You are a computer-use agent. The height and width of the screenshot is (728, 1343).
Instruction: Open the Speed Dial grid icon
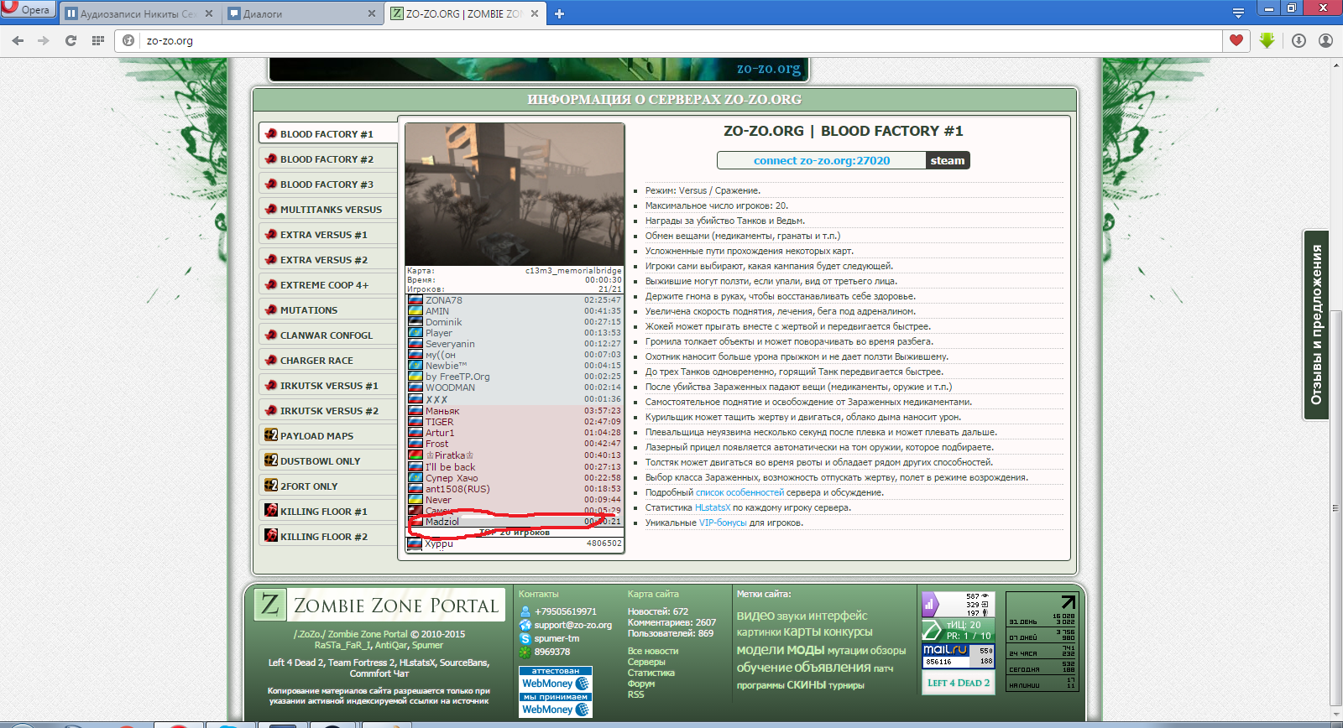coord(98,40)
